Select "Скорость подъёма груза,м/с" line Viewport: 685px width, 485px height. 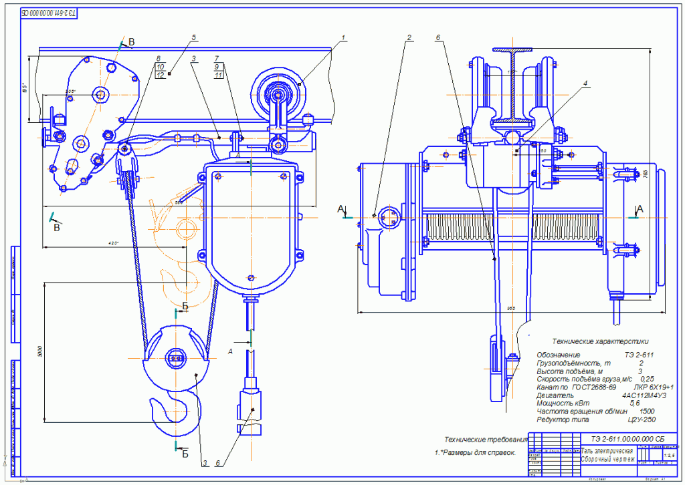click(585, 379)
